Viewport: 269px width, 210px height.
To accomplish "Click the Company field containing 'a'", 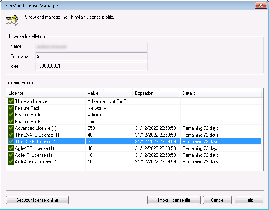I will point(91,57).
